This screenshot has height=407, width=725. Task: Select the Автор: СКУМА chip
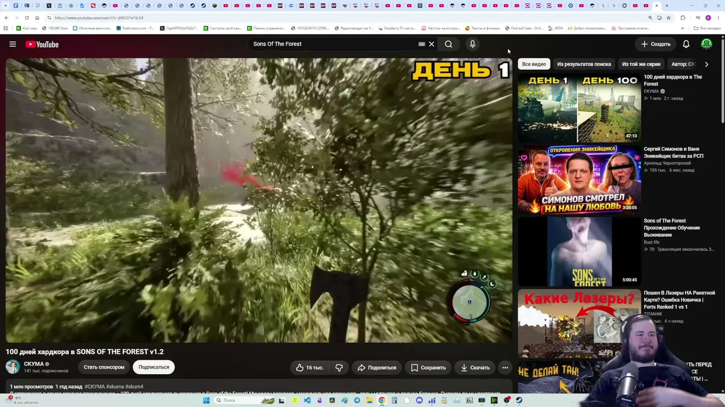pos(683,64)
